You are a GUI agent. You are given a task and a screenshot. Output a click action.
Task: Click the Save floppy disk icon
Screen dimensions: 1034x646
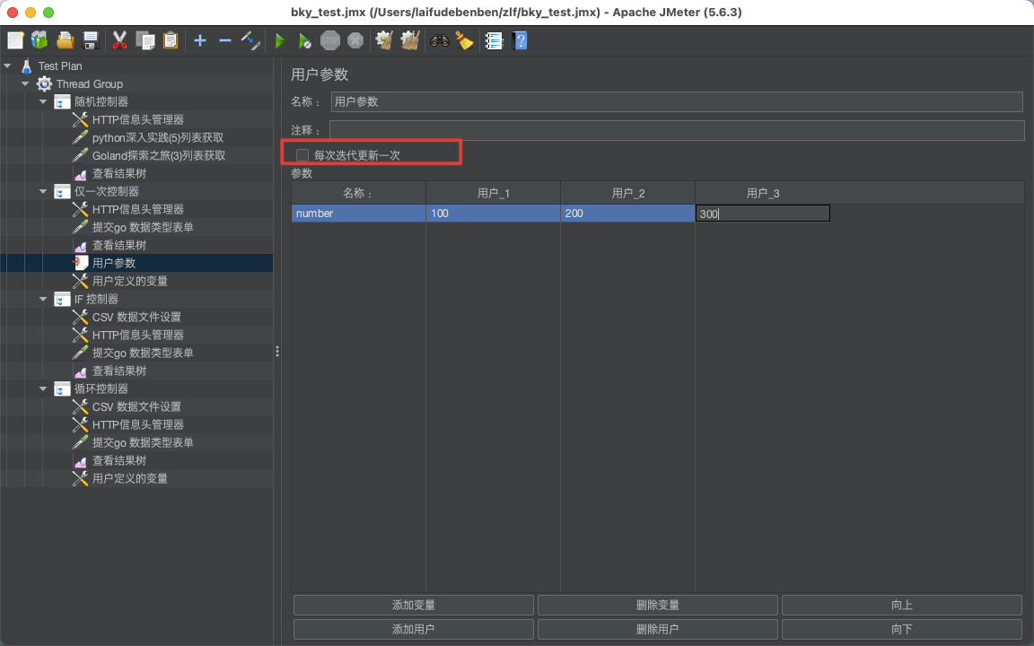[x=91, y=41]
